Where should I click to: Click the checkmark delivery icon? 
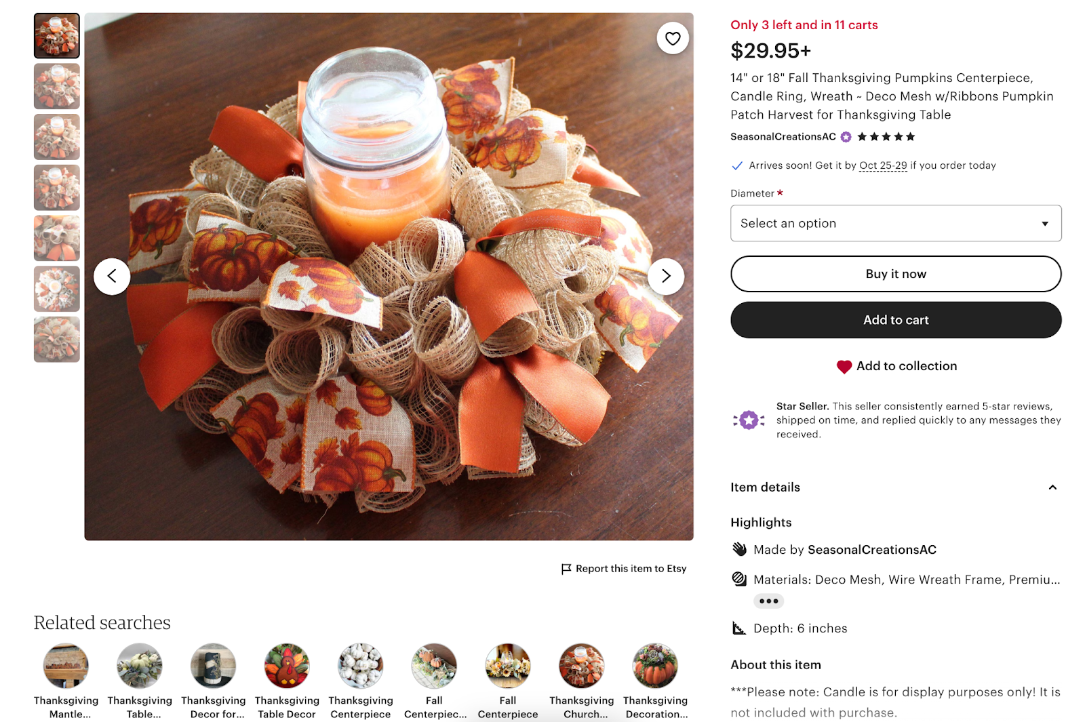736,165
